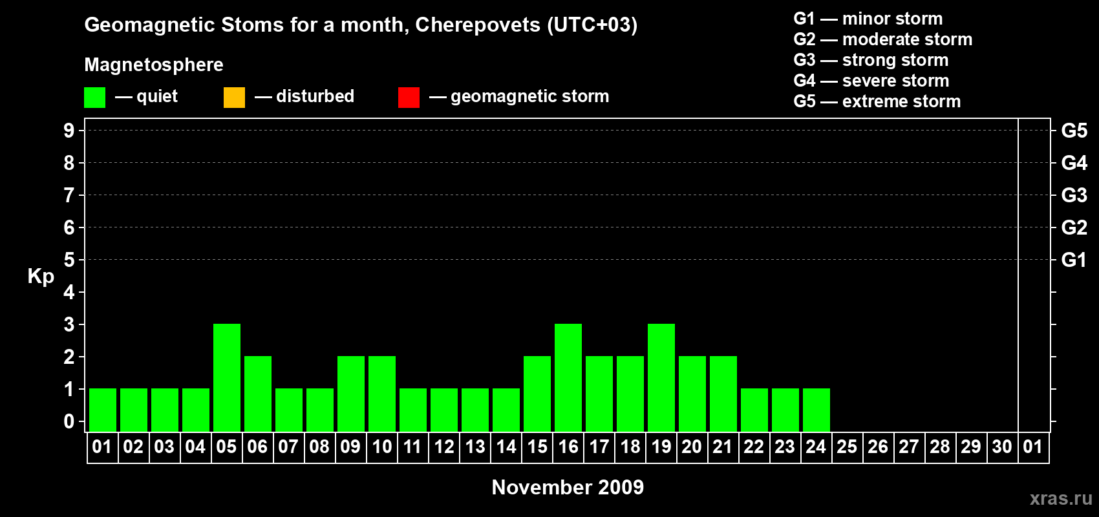Click the G1 label on right axis
The height and width of the screenshot is (517, 1099).
pyautogui.click(x=1074, y=260)
